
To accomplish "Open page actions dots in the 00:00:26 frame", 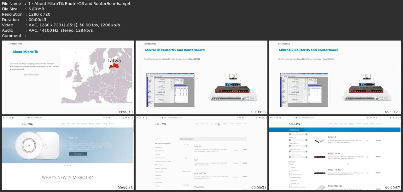I will pyautogui.click(x=104, y=118).
